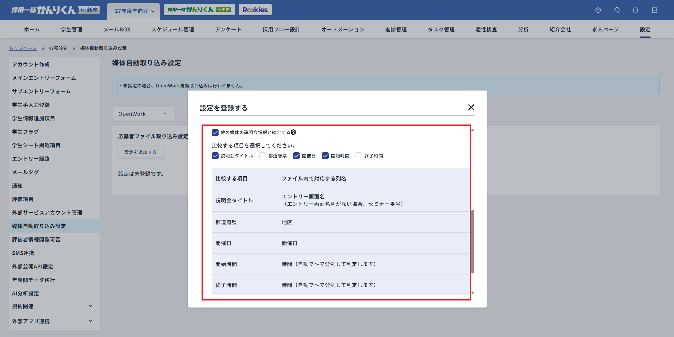
Task: Click the Rookies logo button
Action: click(x=255, y=10)
